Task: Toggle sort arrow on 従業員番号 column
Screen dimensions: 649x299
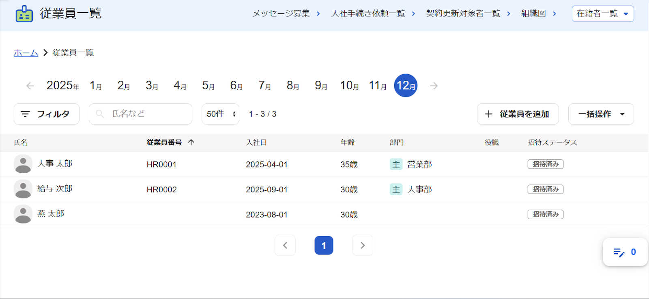Action: coord(191,142)
